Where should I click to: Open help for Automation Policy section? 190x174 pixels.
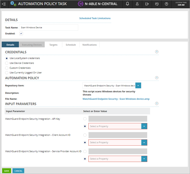pos(157,78)
